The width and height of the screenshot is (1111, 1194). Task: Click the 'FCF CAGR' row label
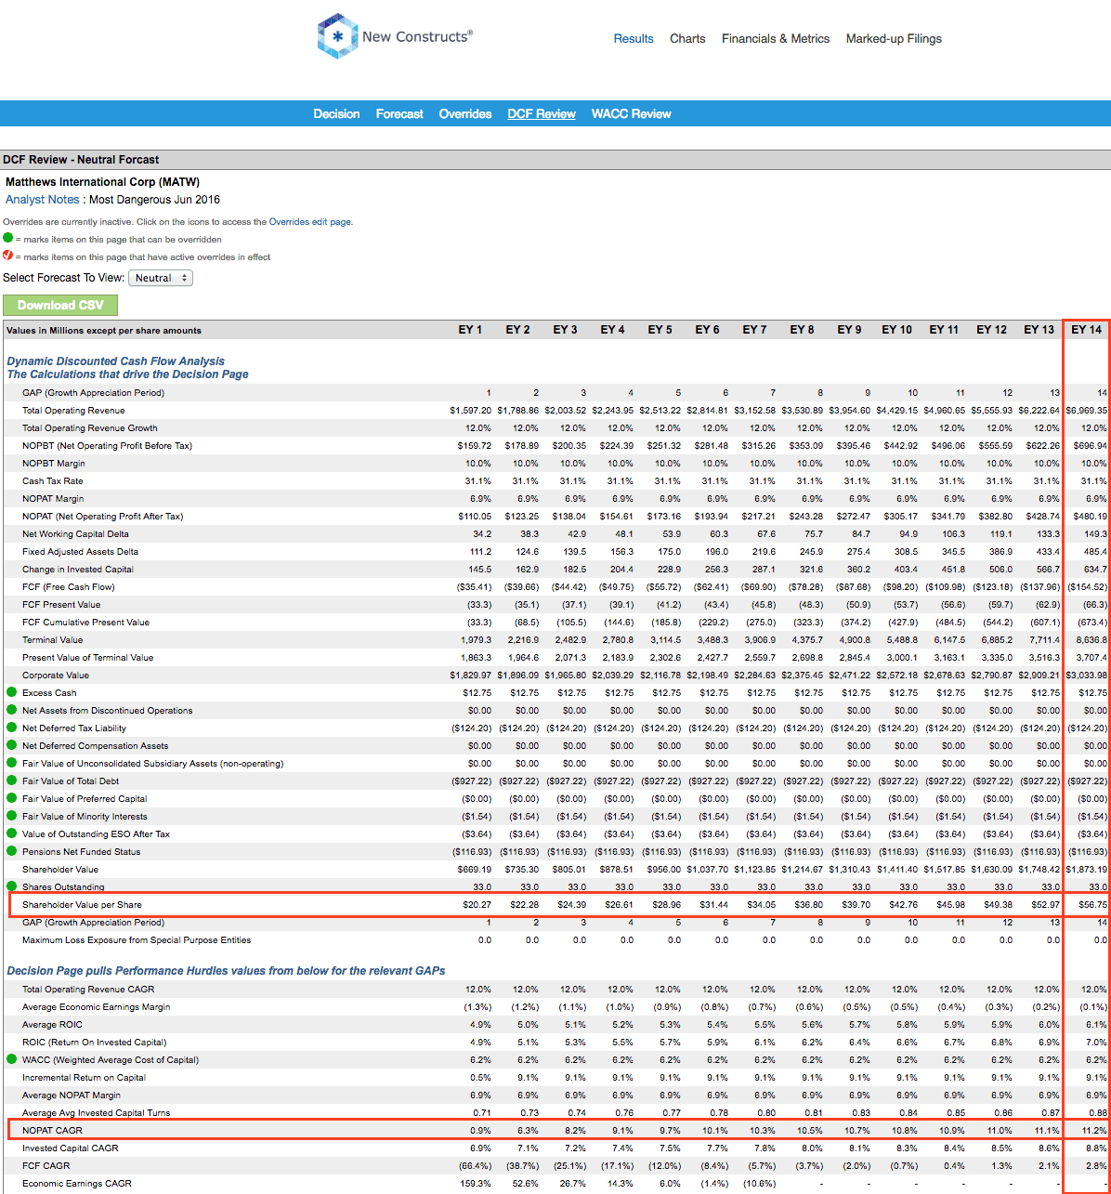point(46,1166)
